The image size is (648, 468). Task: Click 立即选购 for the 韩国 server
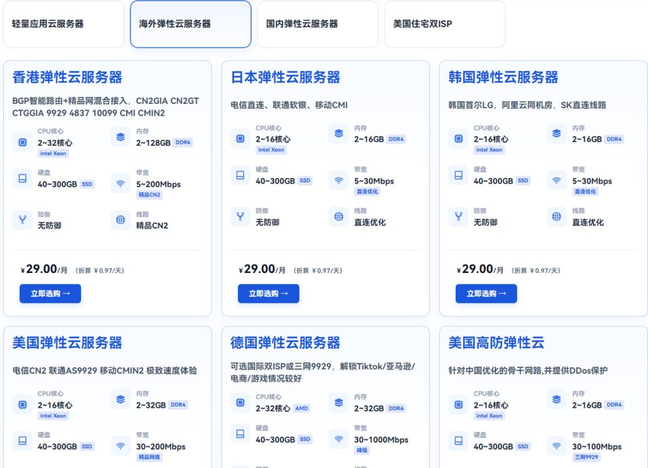[x=486, y=294]
